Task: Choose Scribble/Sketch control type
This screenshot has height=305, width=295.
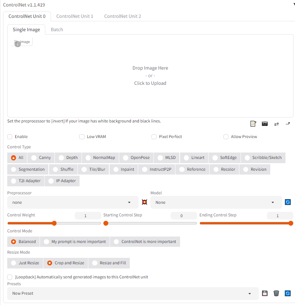Action: point(263,158)
